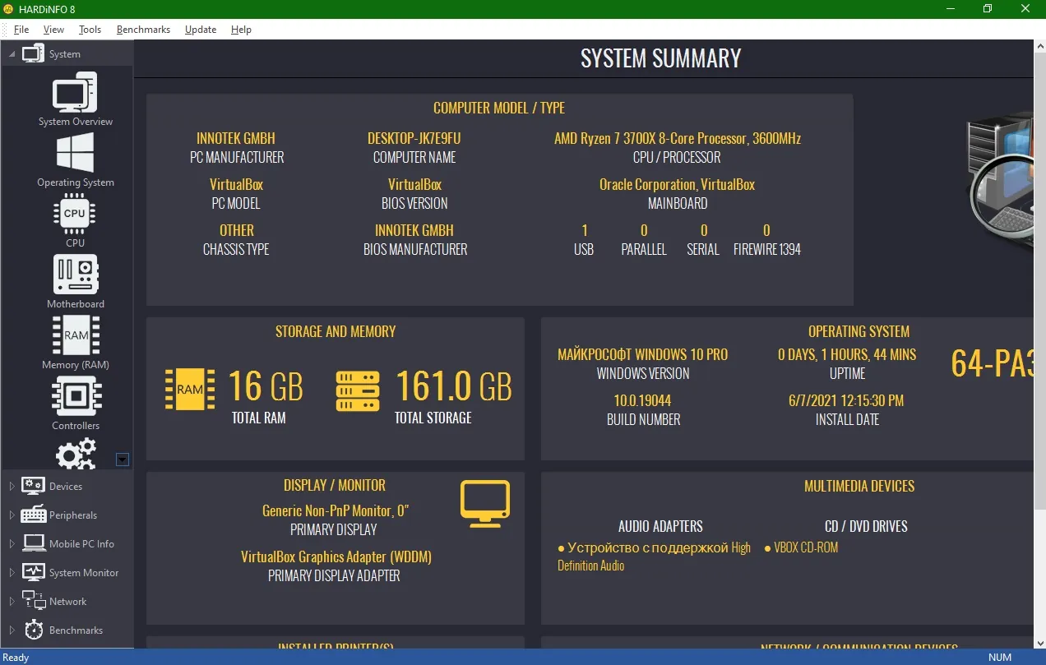Click the Motherboard label
The image size is (1046, 665).
(x=76, y=304)
